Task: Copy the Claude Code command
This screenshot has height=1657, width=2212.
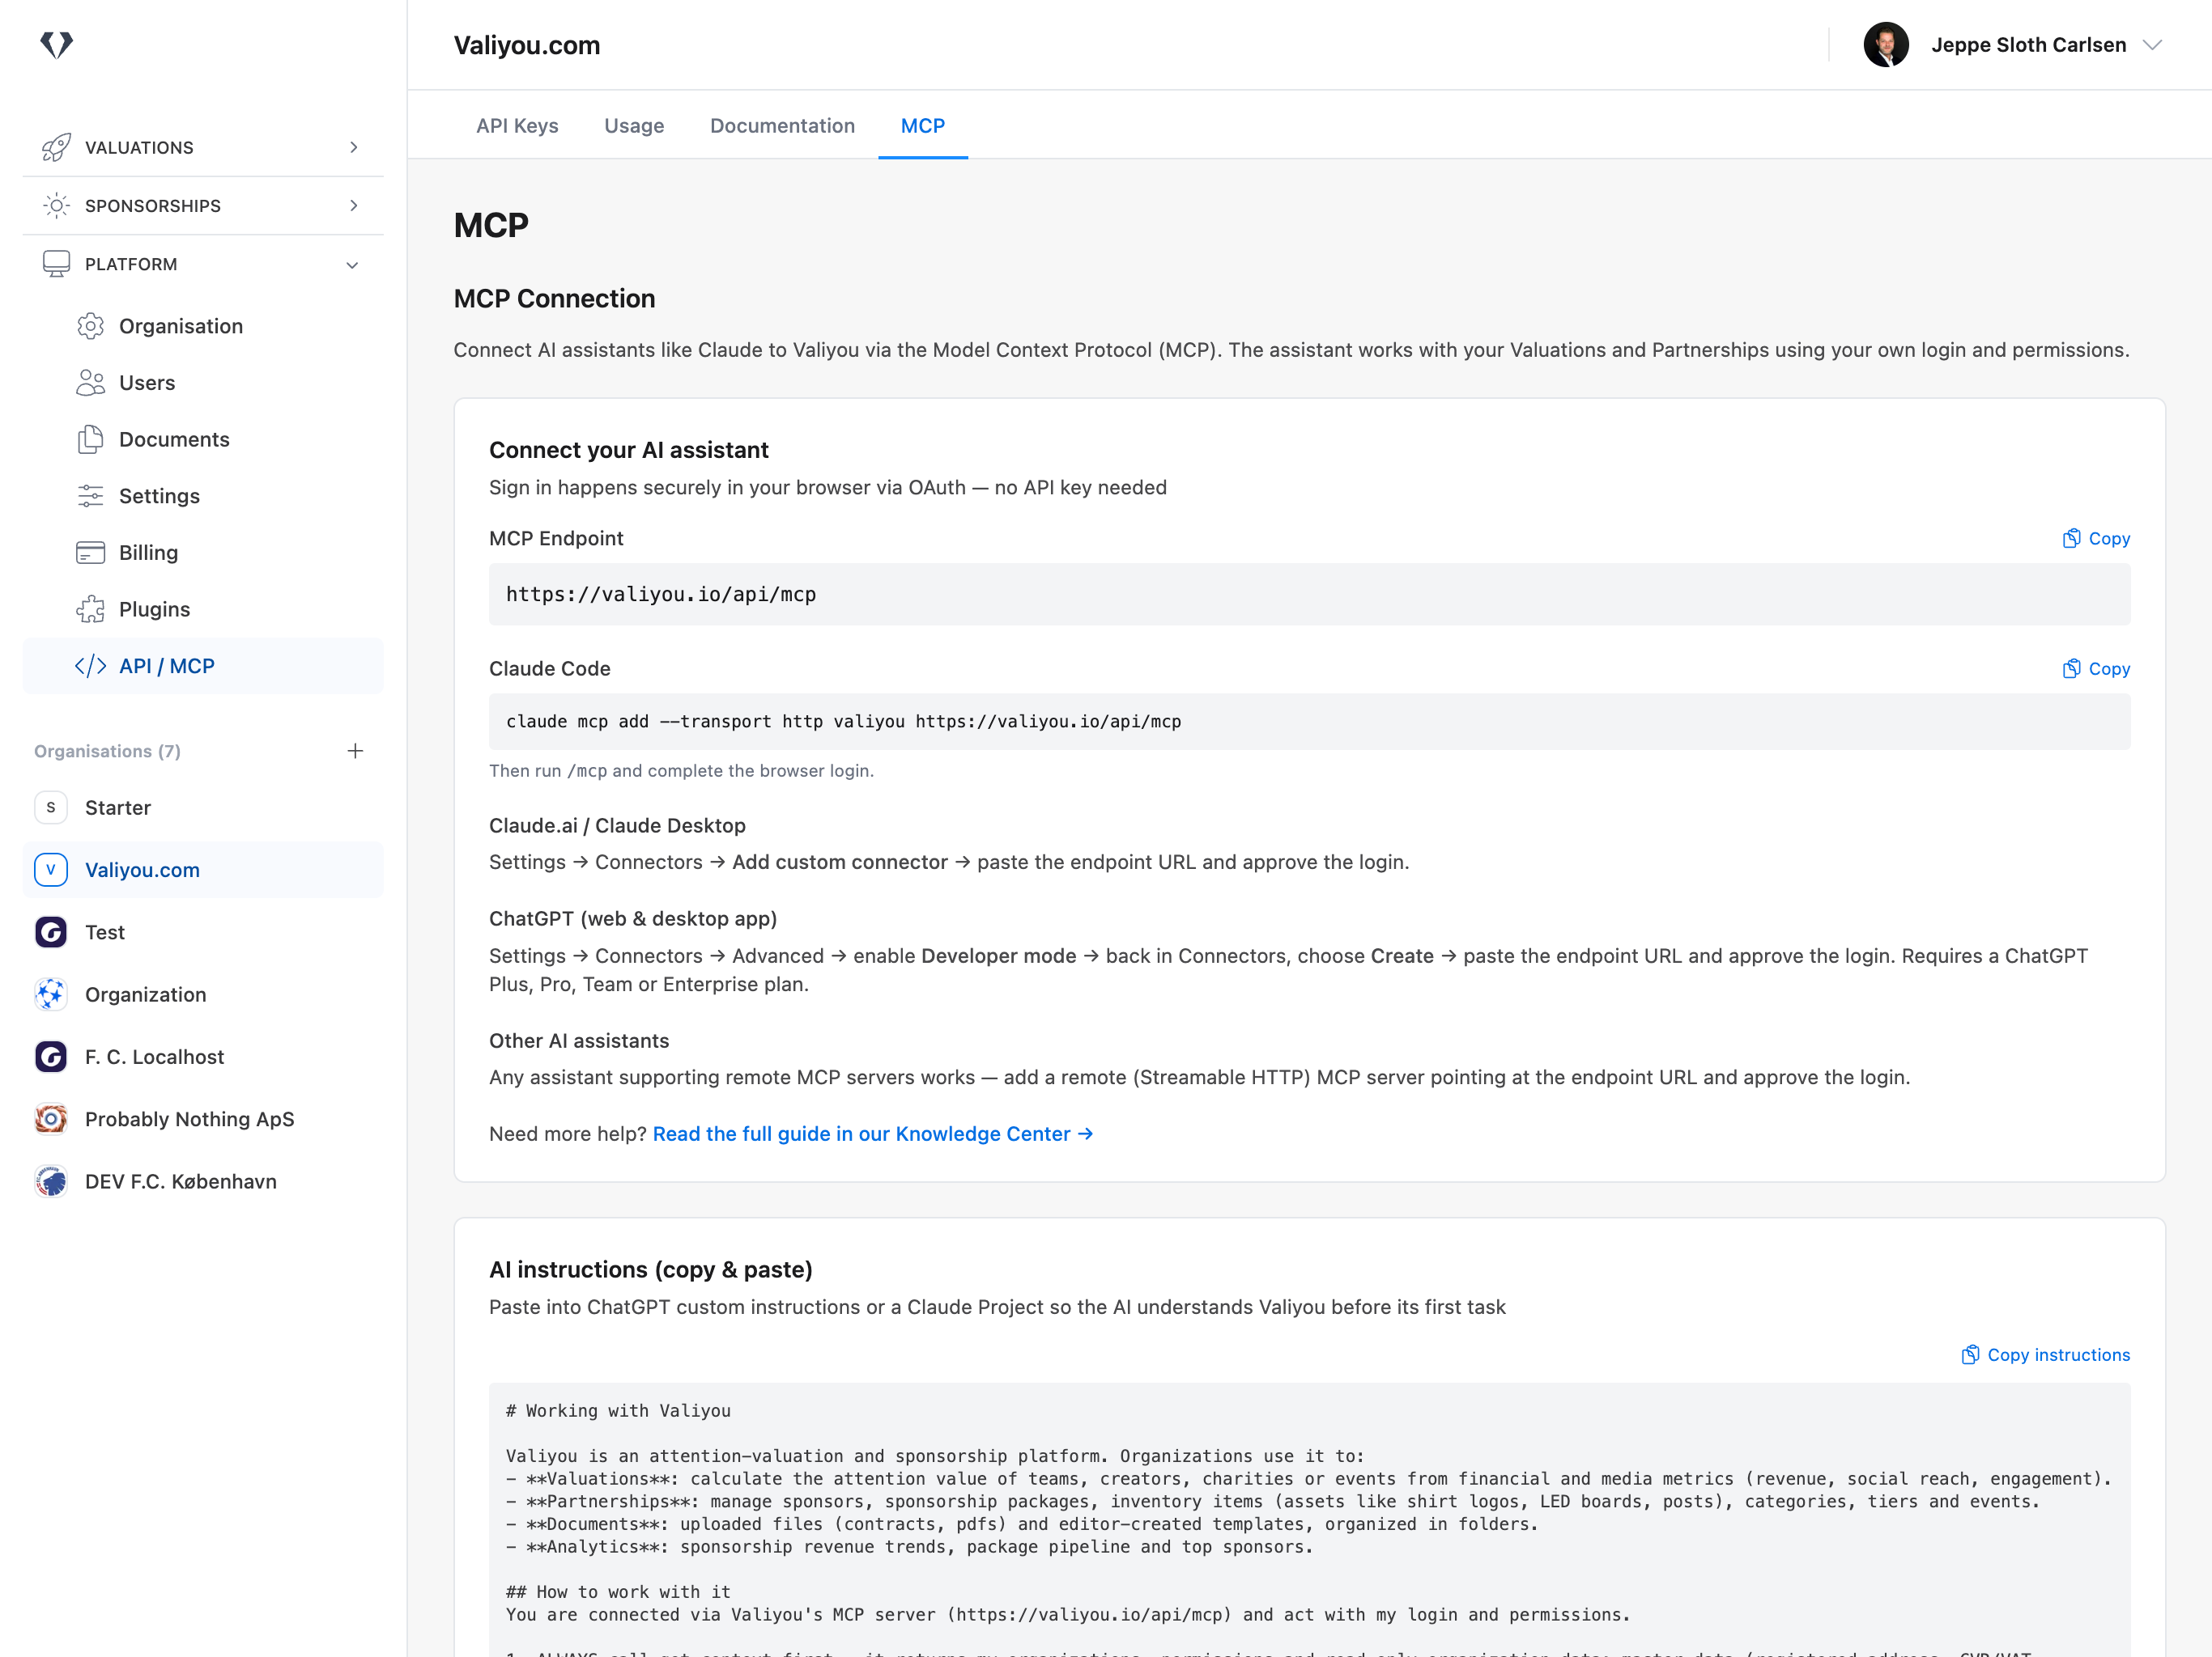Action: click(2096, 668)
